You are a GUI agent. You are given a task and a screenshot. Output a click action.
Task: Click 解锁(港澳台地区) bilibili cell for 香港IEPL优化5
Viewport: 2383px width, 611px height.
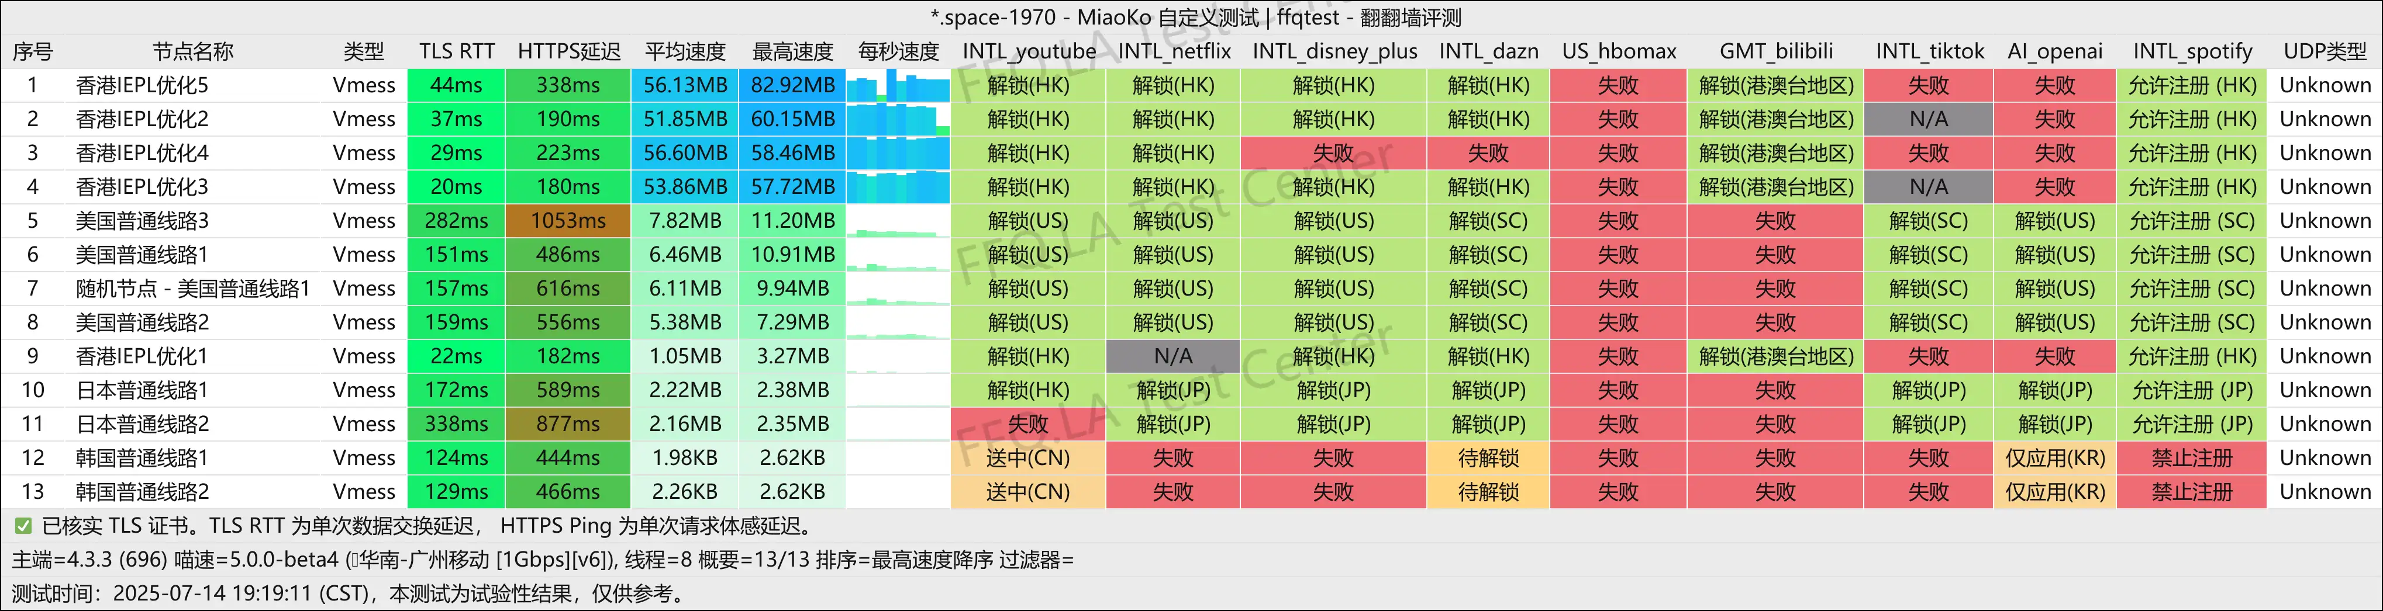(x=1776, y=86)
